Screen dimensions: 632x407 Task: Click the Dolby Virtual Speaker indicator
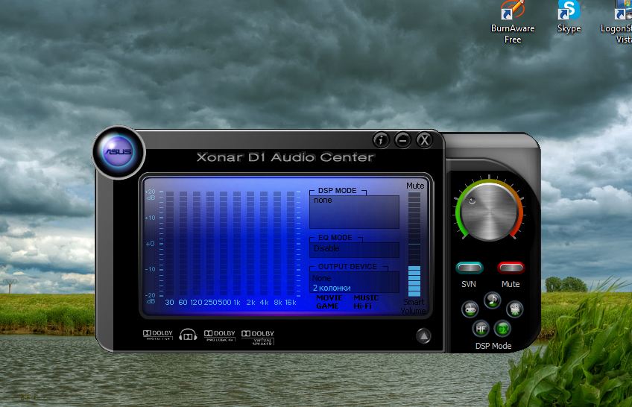[x=258, y=336]
